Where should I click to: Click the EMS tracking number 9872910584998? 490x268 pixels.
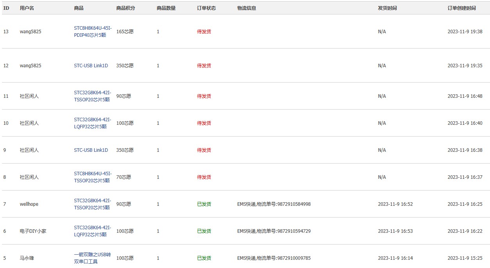(294, 204)
